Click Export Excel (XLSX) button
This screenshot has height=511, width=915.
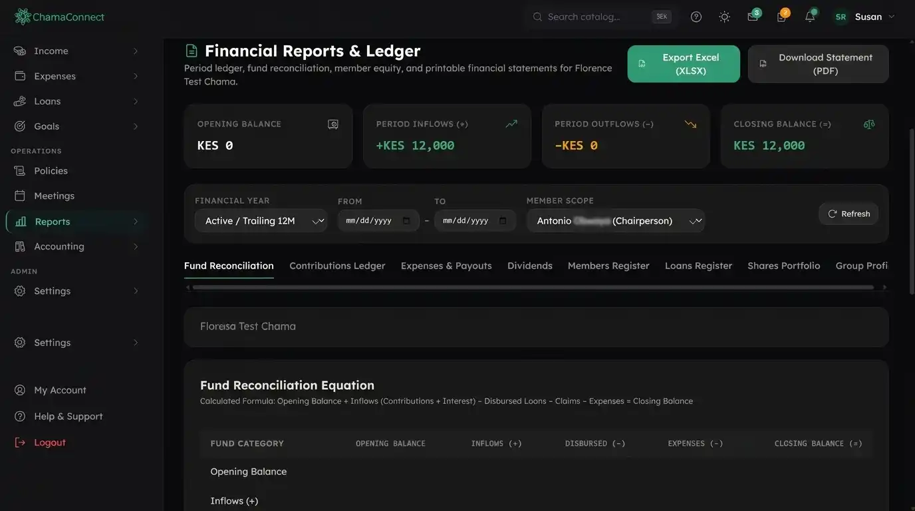(x=684, y=64)
